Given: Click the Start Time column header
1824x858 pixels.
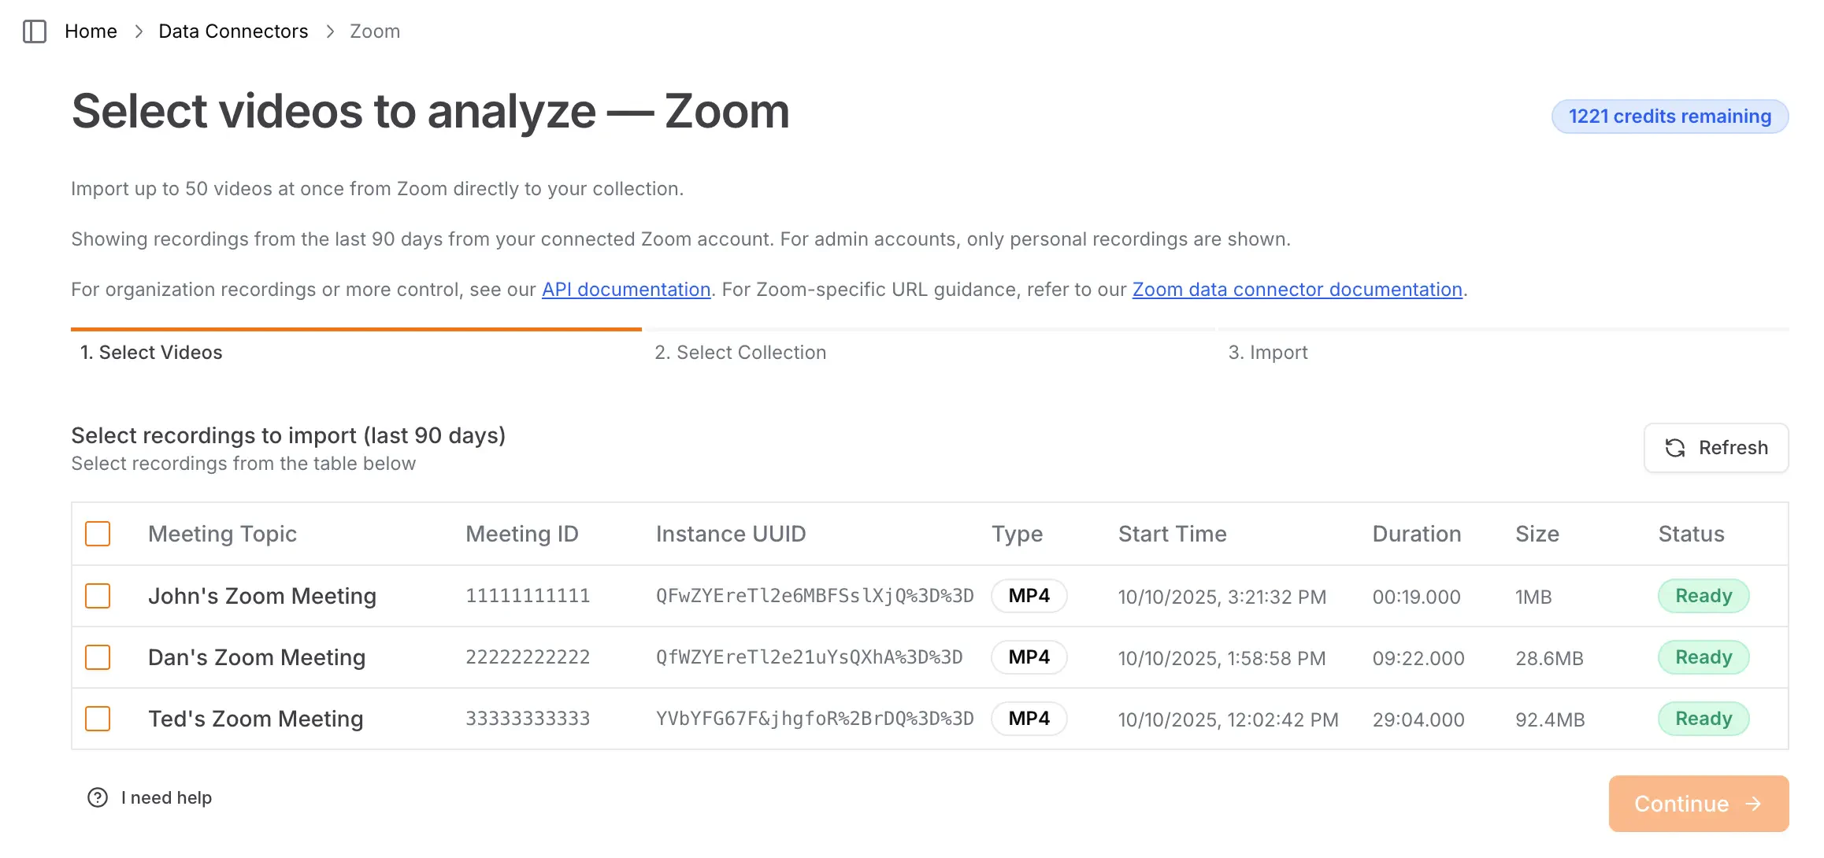Looking at the screenshot, I should [1173, 534].
